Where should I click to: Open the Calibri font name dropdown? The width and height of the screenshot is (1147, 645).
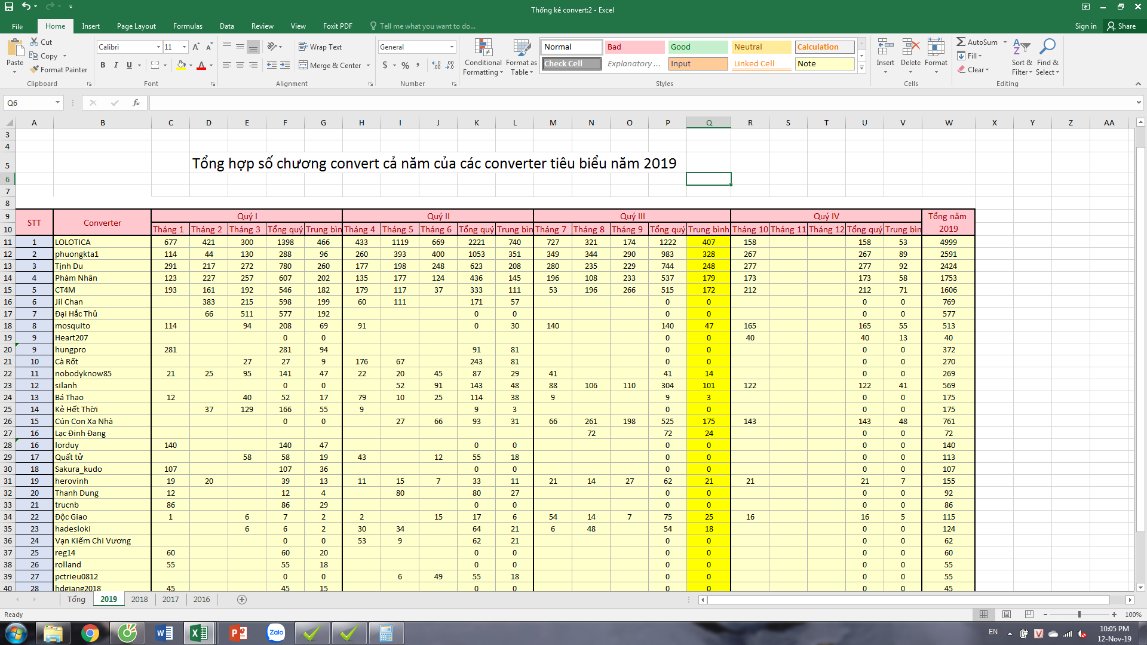158,47
